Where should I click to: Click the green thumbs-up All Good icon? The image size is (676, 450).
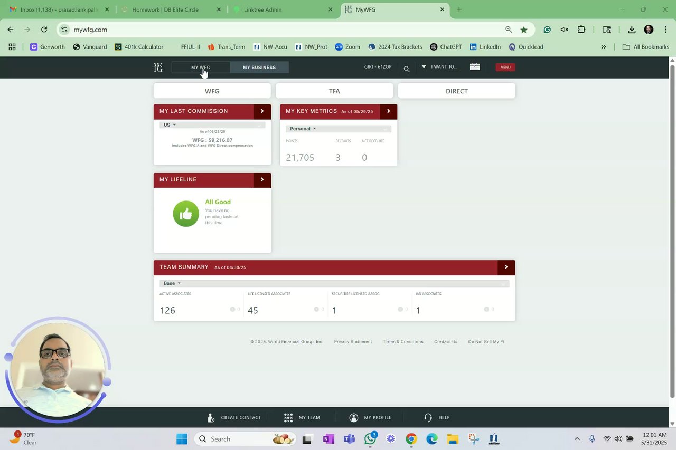click(x=186, y=214)
